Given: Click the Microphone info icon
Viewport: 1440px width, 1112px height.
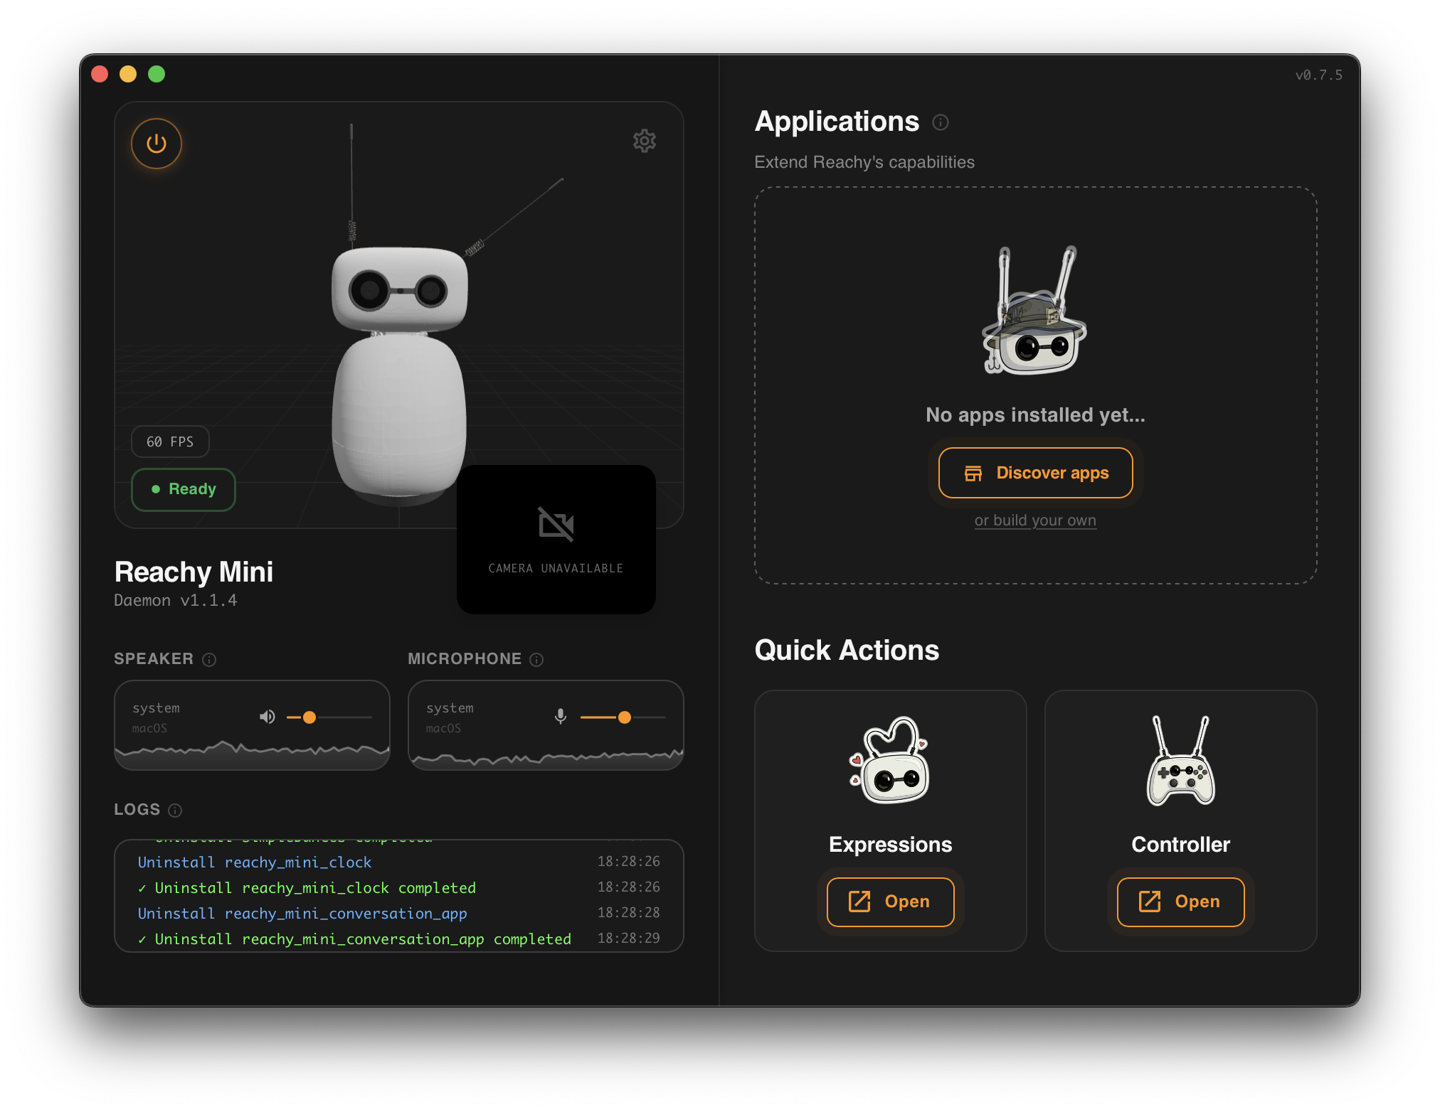Looking at the screenshot, I should tap(537, 660).
